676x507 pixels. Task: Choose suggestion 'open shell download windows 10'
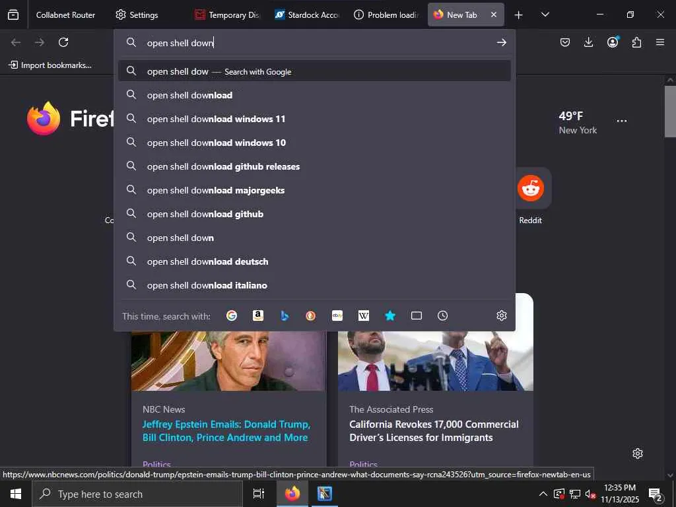314,143
